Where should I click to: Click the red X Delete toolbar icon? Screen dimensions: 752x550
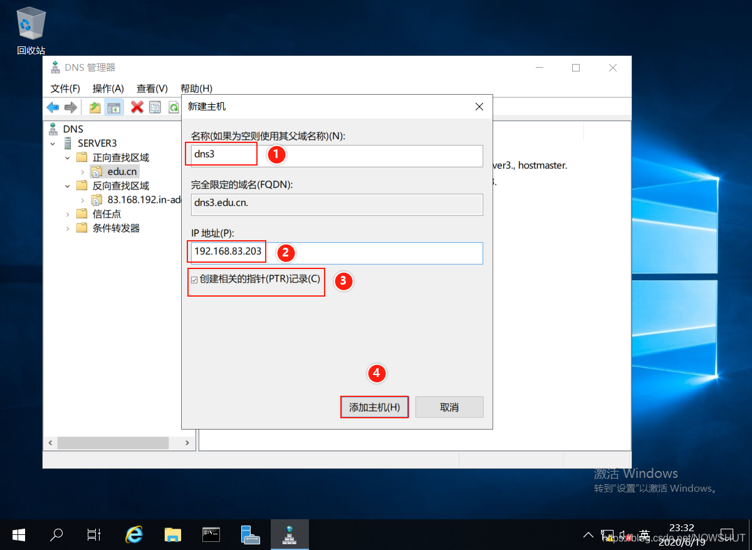[137, 108]
